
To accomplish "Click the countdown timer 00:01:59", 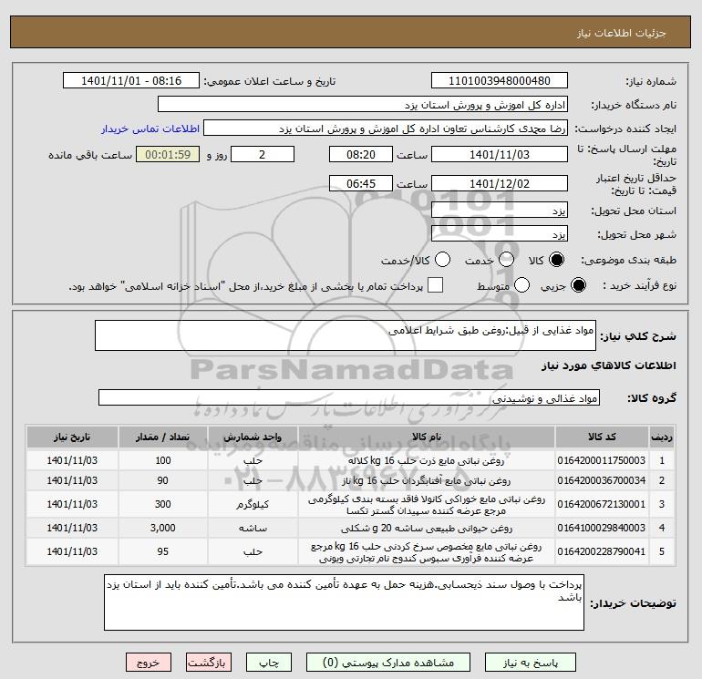I will coord(168,154).
